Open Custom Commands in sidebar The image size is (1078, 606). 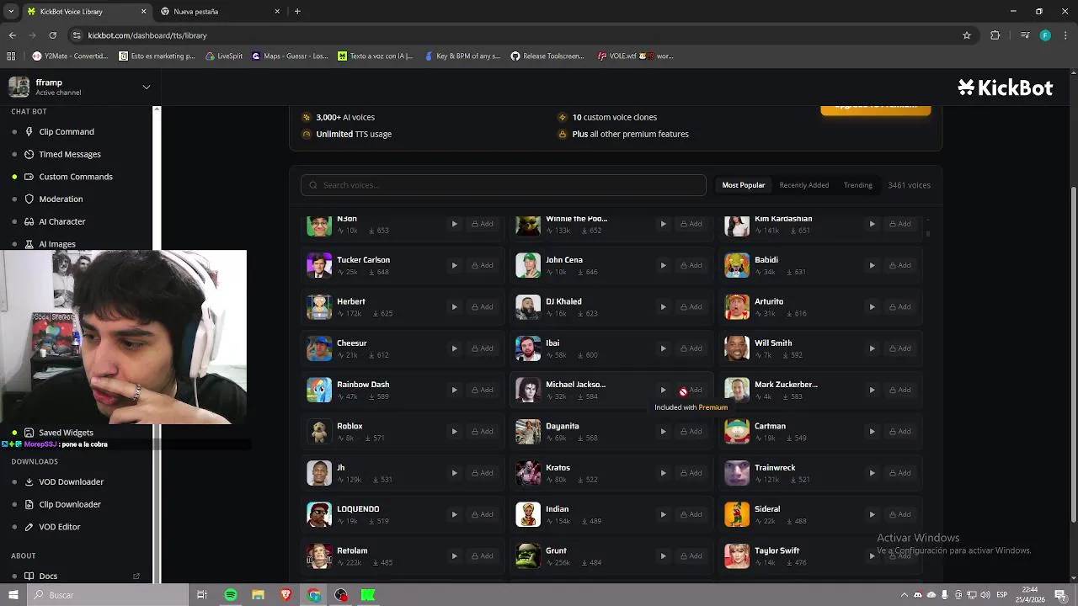[x=76, y=177]
